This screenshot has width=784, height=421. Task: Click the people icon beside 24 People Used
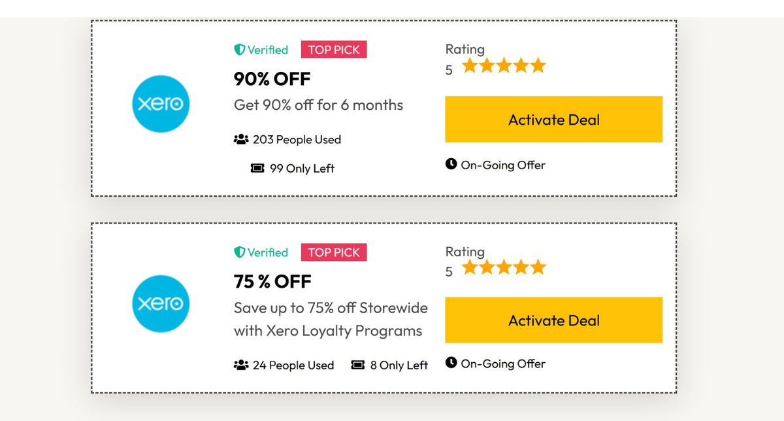(241, 365)
